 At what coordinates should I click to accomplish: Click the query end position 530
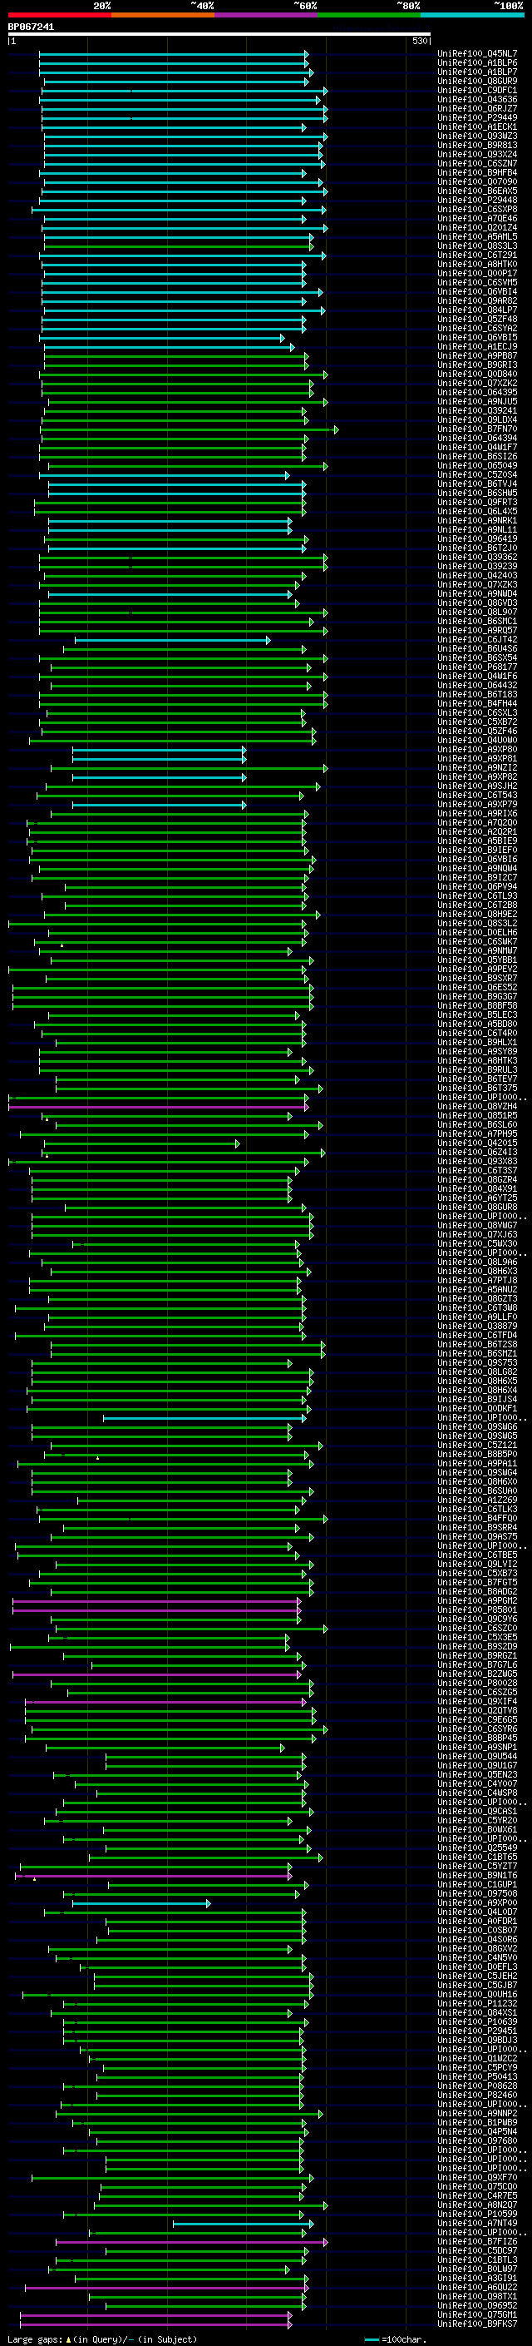tap(419, 41)
